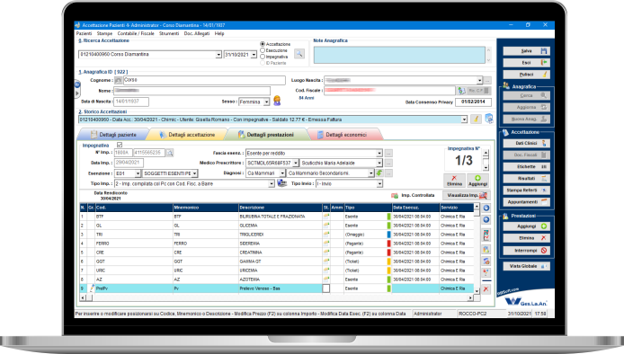The image size is (624, 354).
Task: Expand the Tipo Imp. dropdown
Action: point(272,184)
